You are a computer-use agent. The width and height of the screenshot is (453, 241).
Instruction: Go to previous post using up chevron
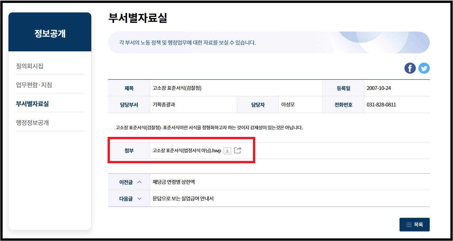[x=140, y=182]
